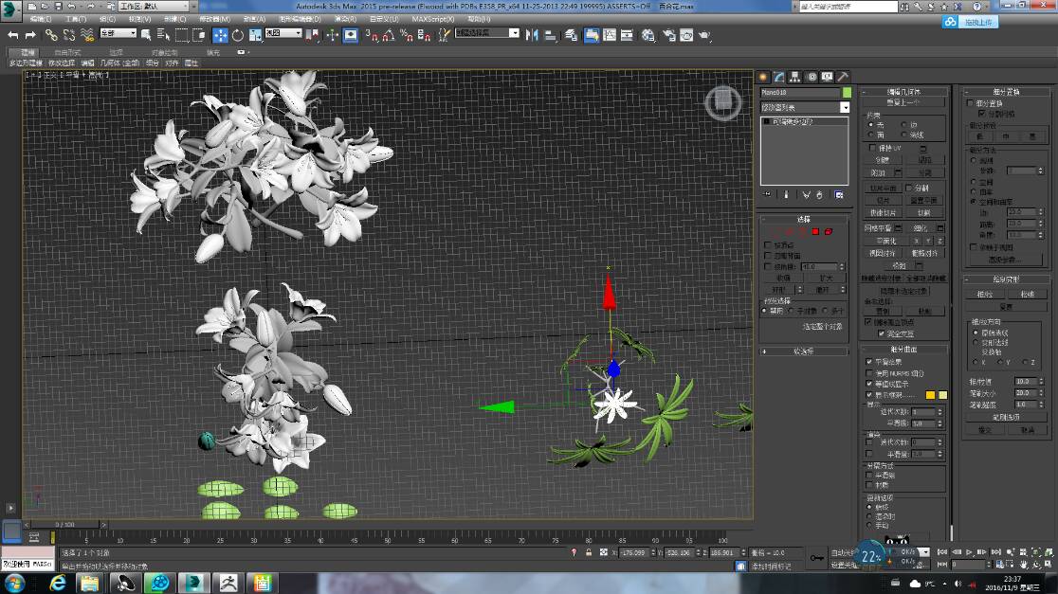This screenshot has width=1058, height=594.
Task: Enable the 保持UV checkbox
Action: 871,148
